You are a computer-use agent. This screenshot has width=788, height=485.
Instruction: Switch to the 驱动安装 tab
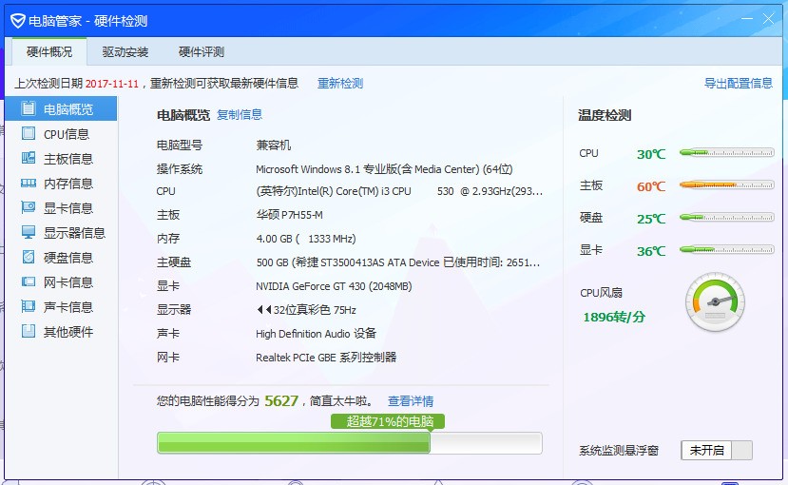[125, 51]
